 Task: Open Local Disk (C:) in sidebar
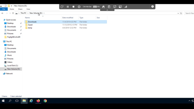[x=12, y=66]
